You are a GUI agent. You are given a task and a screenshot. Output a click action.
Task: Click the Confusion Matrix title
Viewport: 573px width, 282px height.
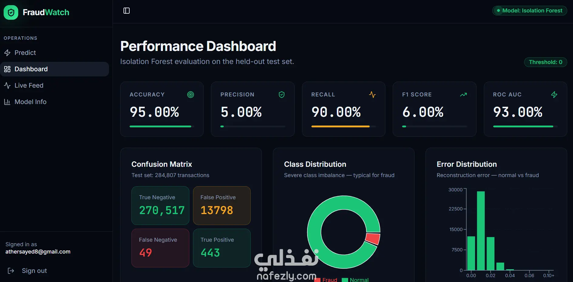click(x=162, y=164)
